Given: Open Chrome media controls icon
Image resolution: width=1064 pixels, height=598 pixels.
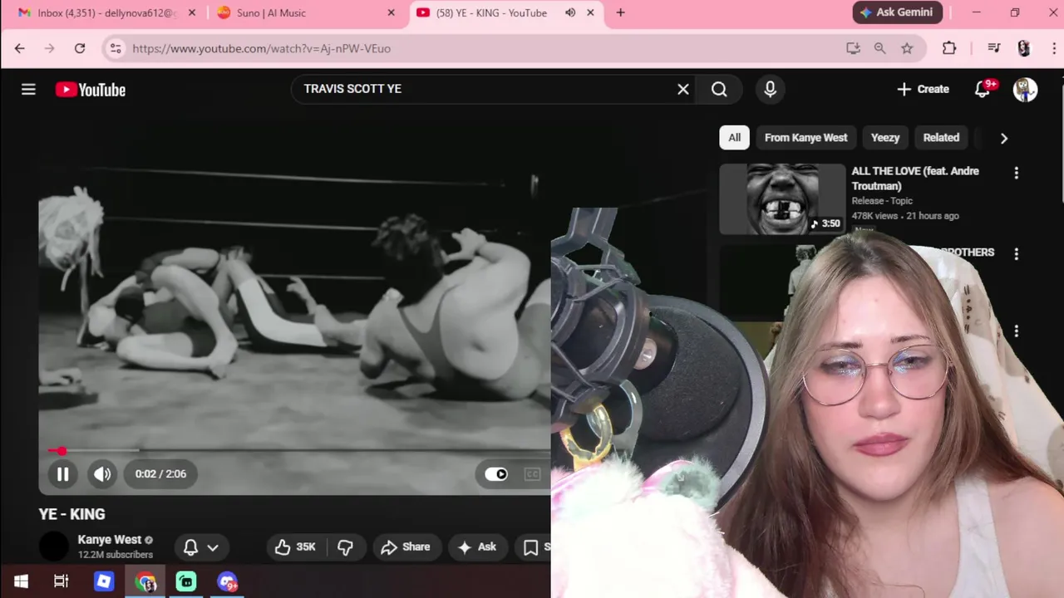Looking at the screenshot, I should [x=994, y=48].
